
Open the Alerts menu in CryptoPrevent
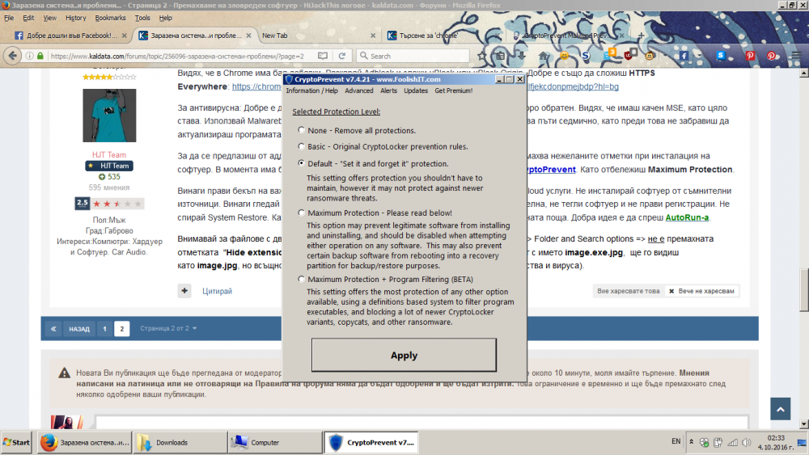pos(388,91)
